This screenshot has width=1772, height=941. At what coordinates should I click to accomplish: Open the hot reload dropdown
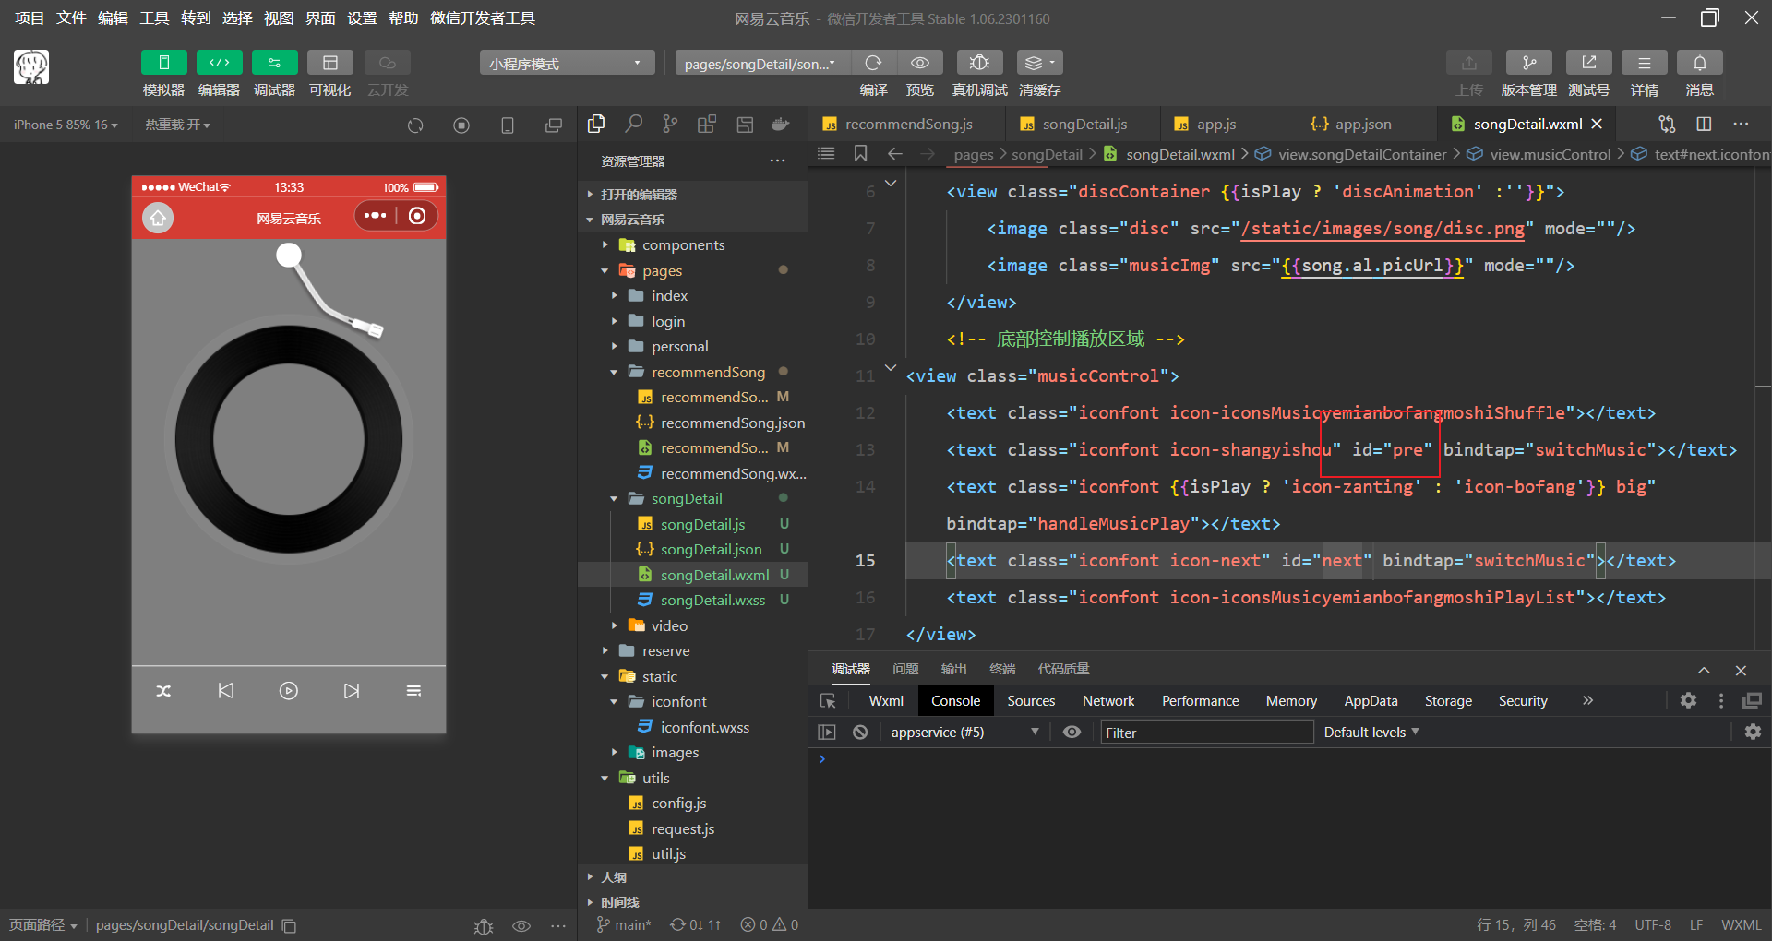177,125
